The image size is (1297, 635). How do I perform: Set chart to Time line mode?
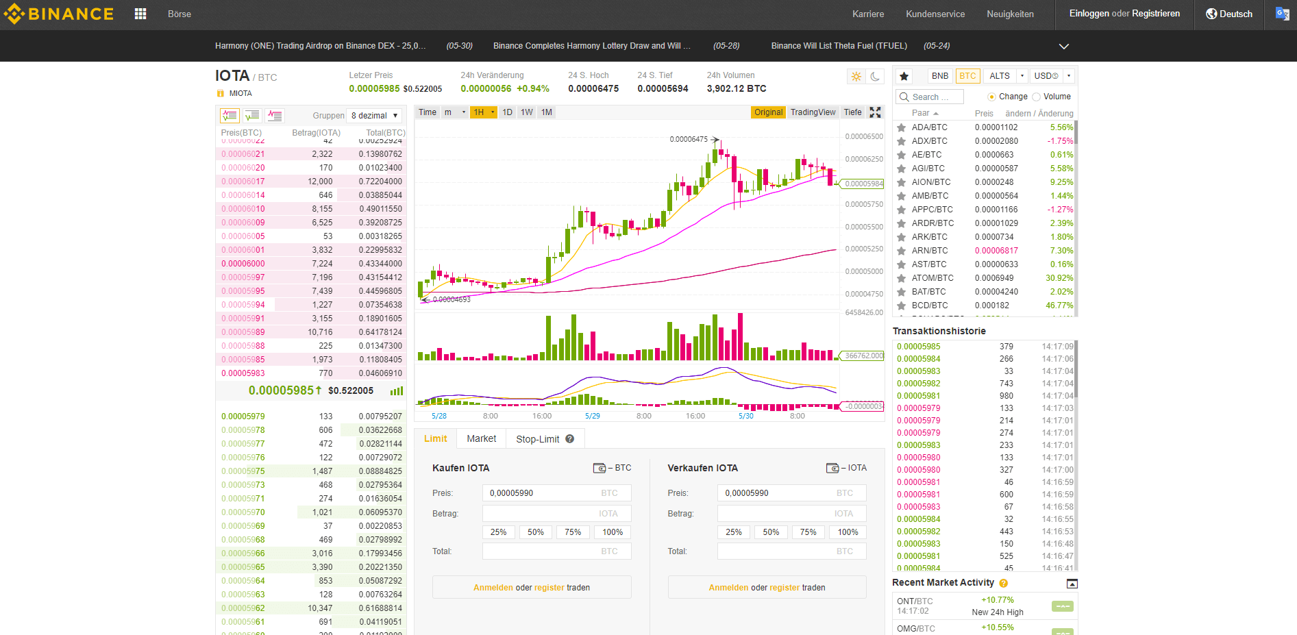tap(428, 112)
